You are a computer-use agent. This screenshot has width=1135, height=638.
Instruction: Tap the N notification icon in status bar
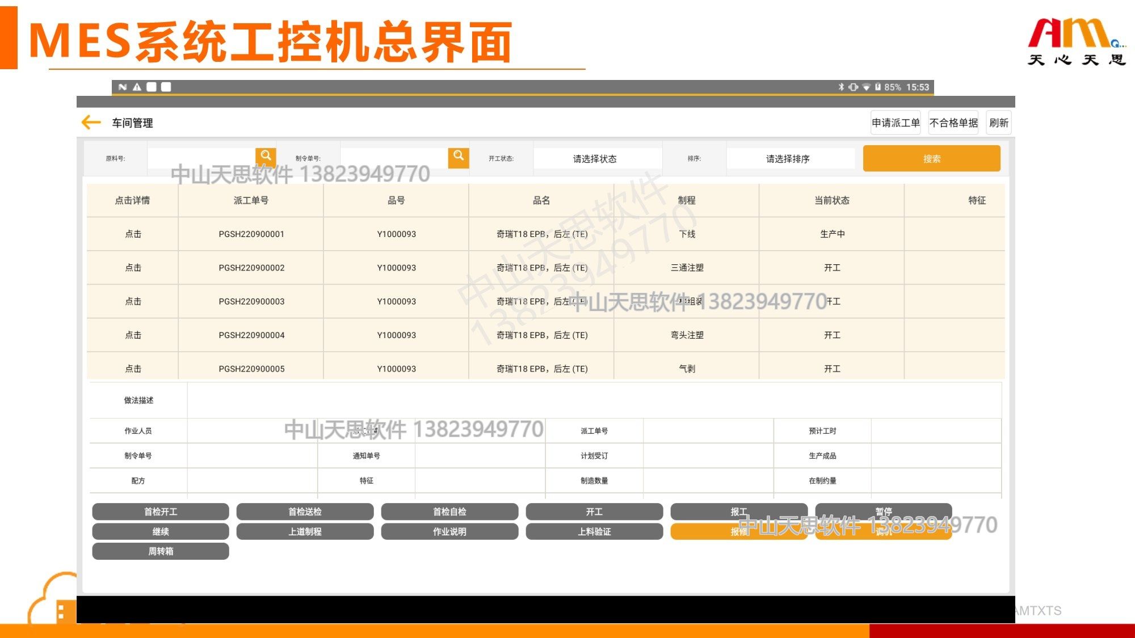pos(123,87)
